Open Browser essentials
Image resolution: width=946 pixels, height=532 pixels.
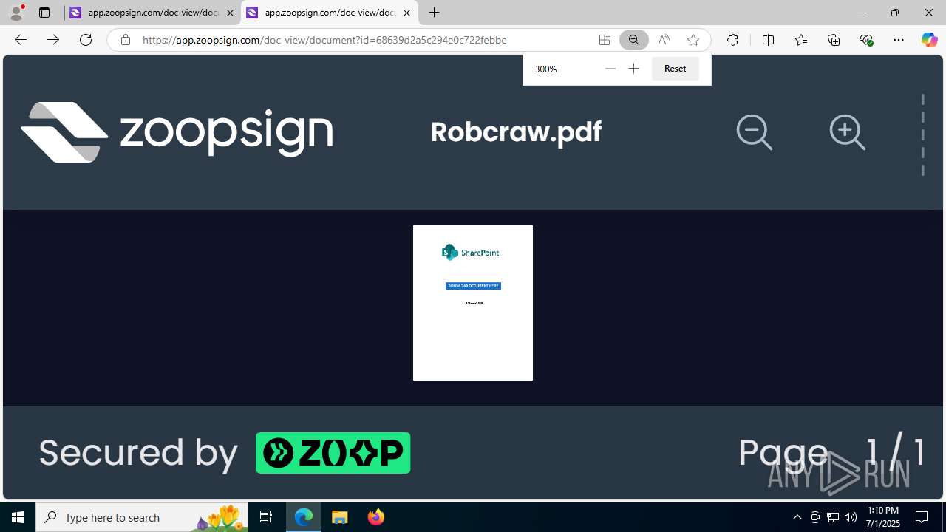867,40
